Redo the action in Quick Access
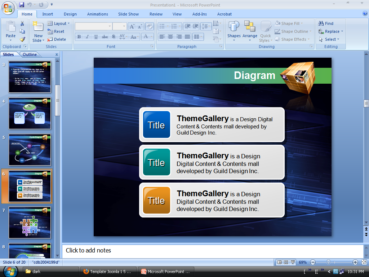The height and width of the screenshot is (277, 369). click(x=41, y=4)
